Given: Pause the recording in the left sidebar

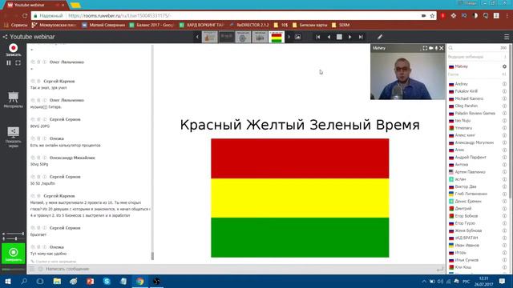Looking at the screenshot, I should [9, 62].
